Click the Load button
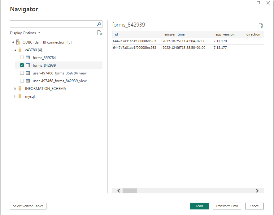 point(199,206)
